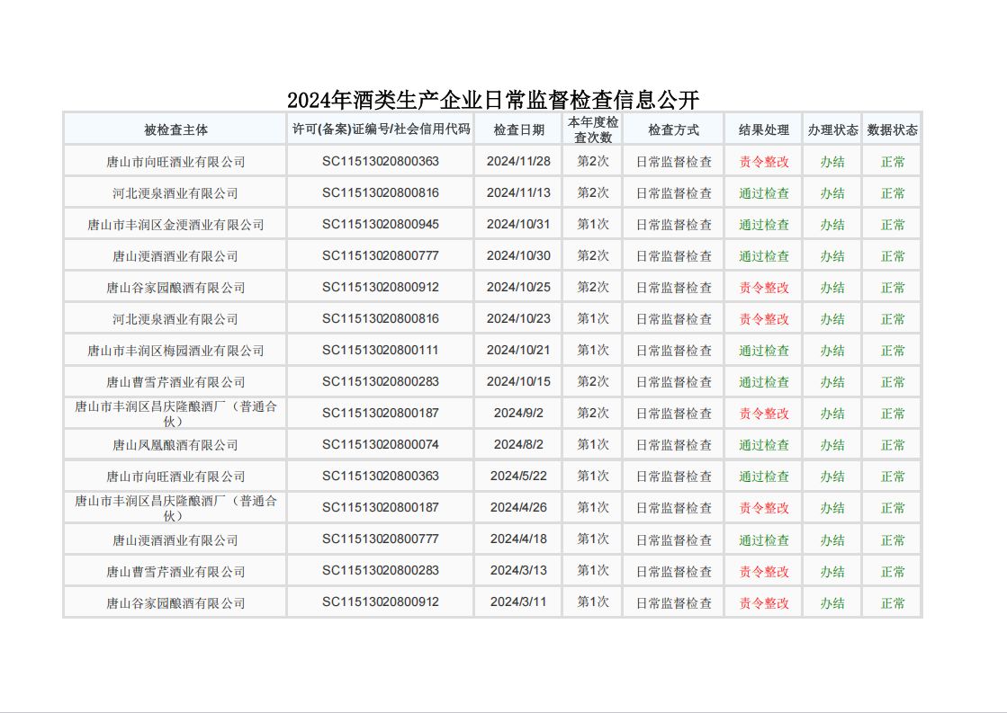This screenshot has width=1007, height=713.
Task: Click license number SC11513020800111
Action: click(x=380, y=350)
